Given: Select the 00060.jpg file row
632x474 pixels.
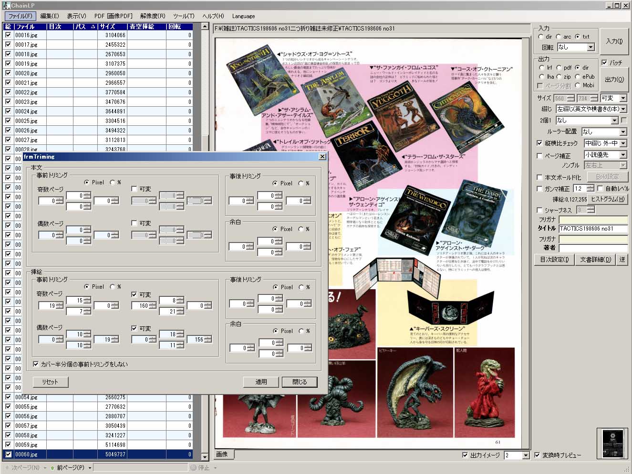Looking at the screenshot, I should (98, 454).
